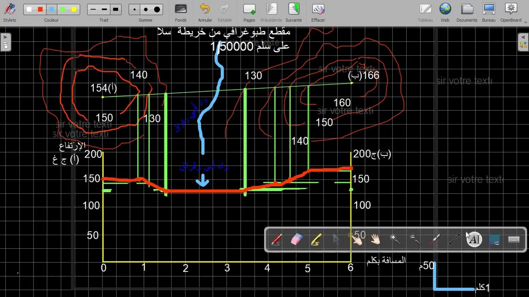This screenshot has width=529, height=297.
Task: Select the open hand scroll page tool
Action: coord(375,239)
